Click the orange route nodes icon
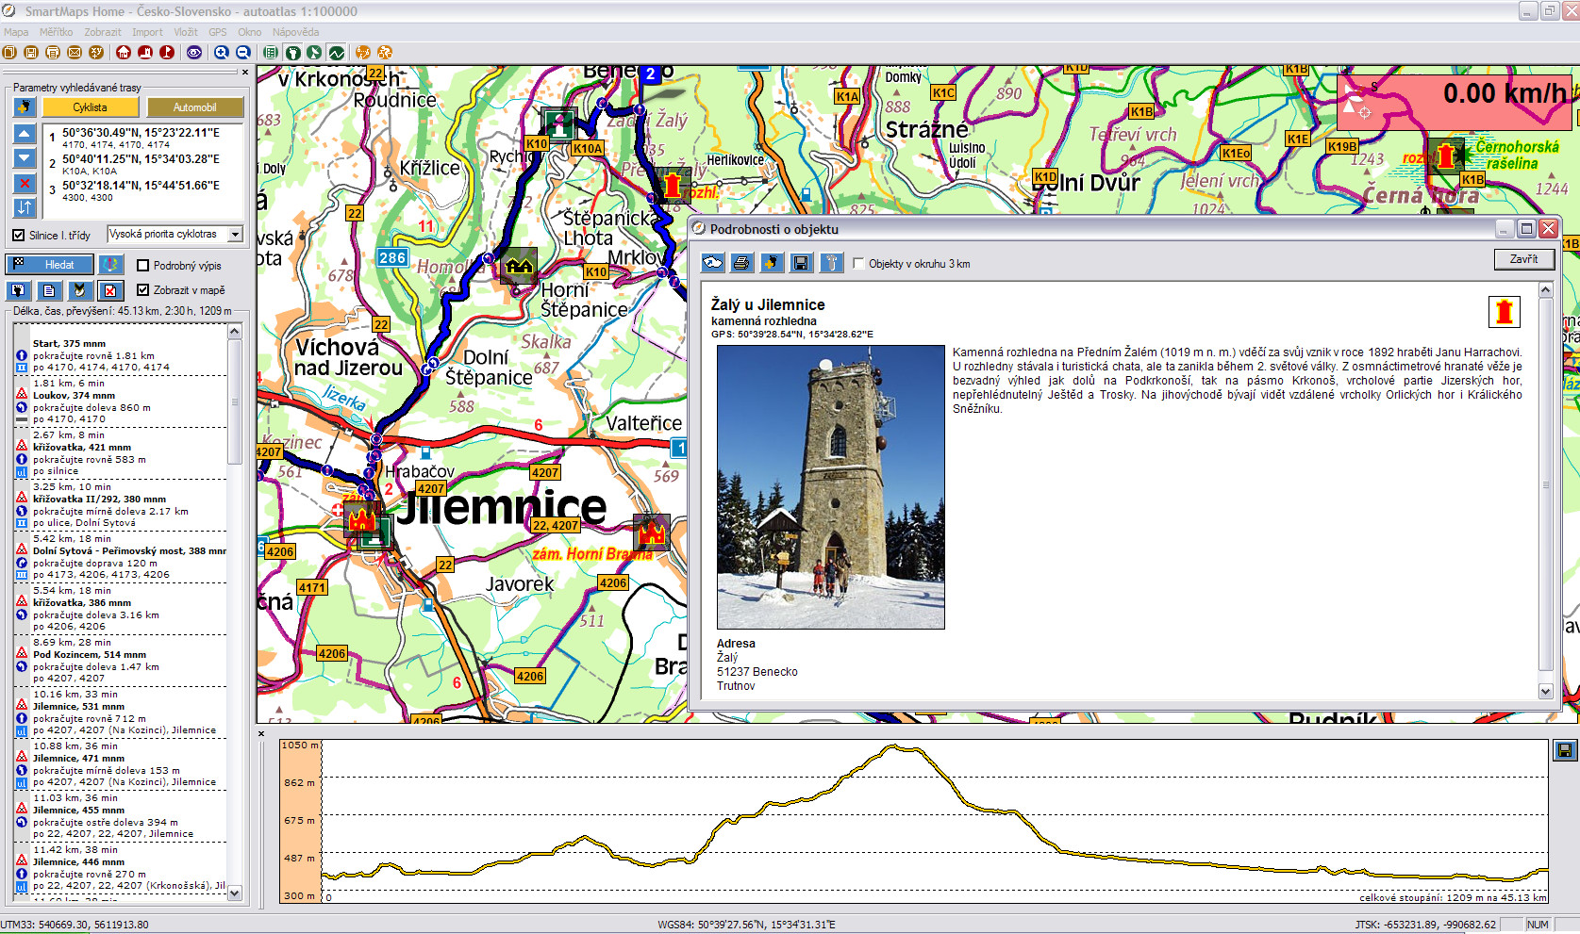Screen dimensions: 1580x934 click(362, 53)
